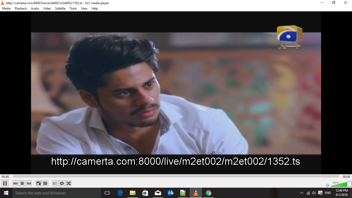The height and width of the screenshot is (198, 352).
Task: Switch ENG input language indicator
Action: (x=328, y=193)
